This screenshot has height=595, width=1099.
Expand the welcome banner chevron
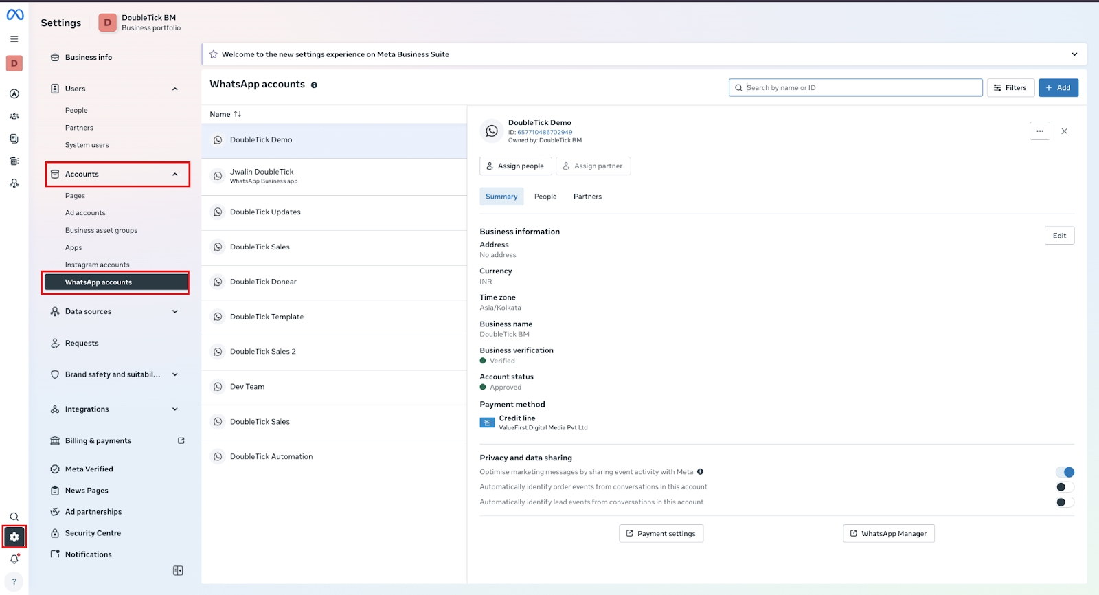pyautogui.click(x=1074, y=54)
